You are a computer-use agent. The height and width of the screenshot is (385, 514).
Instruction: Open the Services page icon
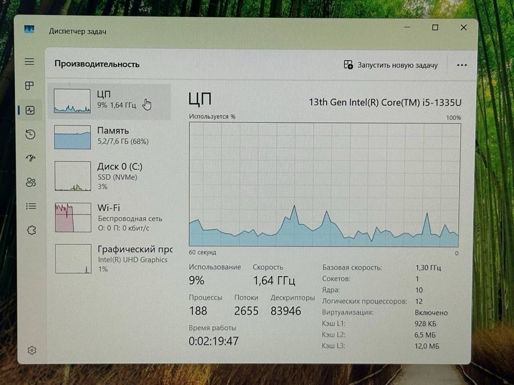click(x=31, y=230)
